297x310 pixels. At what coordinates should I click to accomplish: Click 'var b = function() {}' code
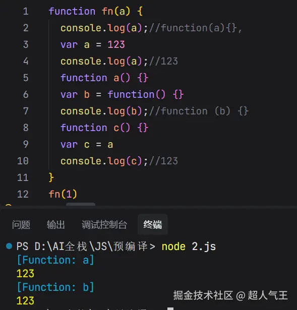[x=122, y=94]
